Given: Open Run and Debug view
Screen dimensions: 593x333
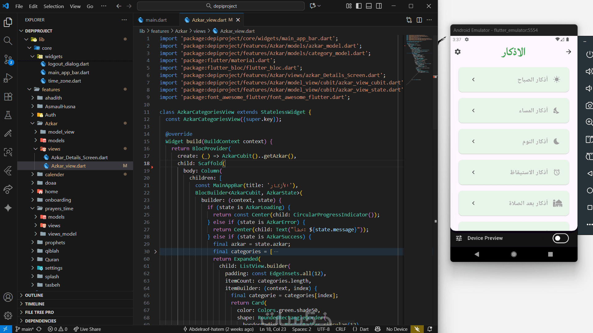Looking at the screenshot, I should tap(8, 78).
